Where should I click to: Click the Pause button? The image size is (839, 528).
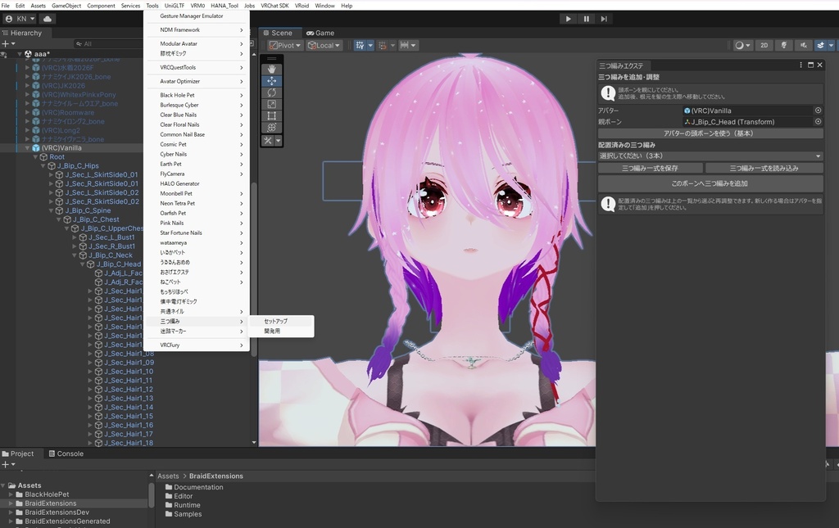[x=586, y=19]
